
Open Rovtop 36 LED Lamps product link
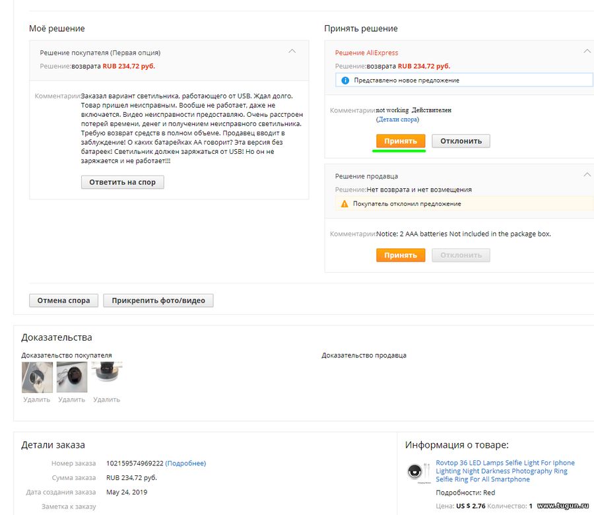(505, 471)
